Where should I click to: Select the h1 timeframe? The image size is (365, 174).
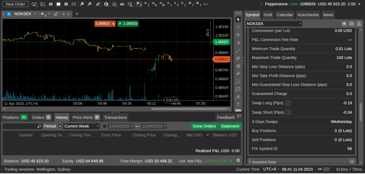pos(170,4)
